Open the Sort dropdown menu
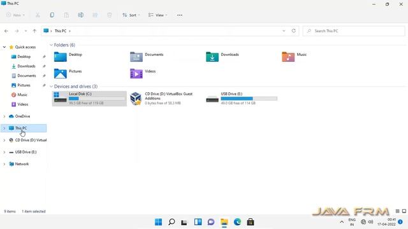 pyautogui.click(x=131, y=15)
